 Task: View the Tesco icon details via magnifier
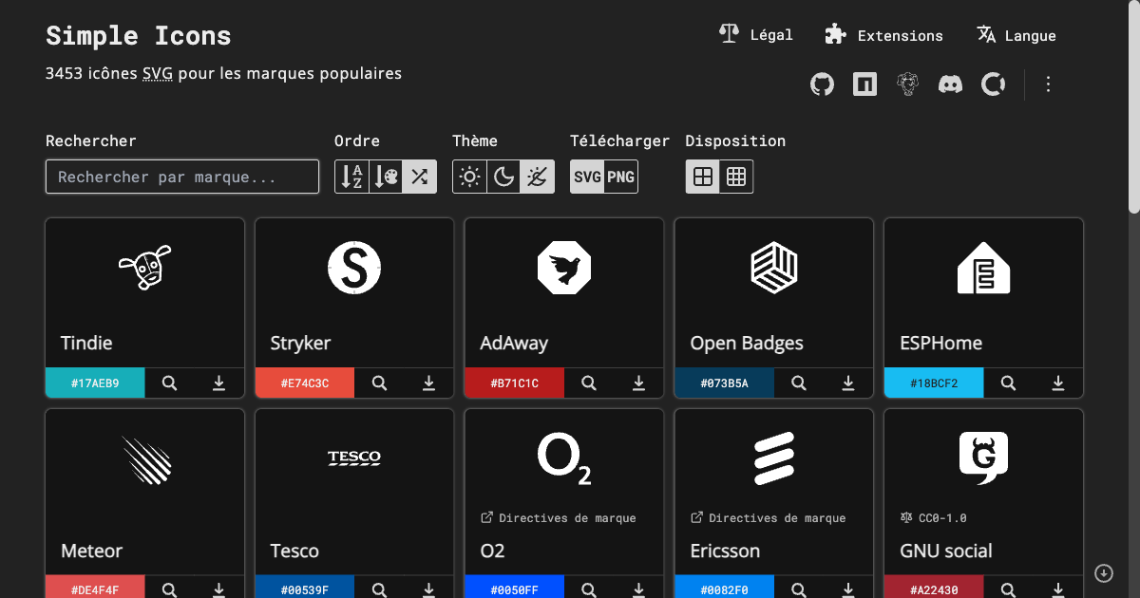click(x=379, y=589)
